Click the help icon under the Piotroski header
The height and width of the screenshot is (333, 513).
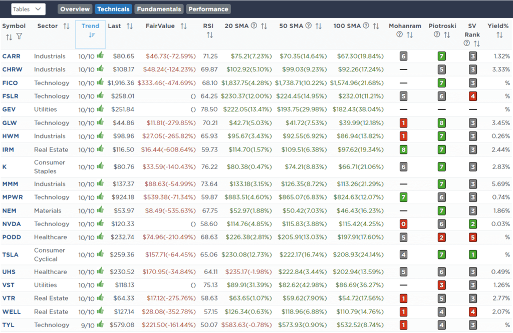[x=436, y=34]
